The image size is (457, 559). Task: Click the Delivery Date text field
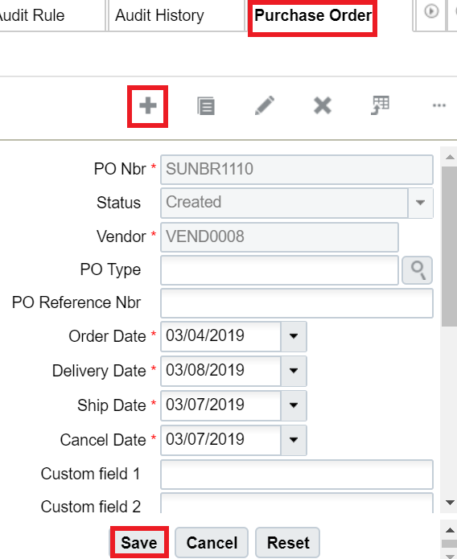(x=220, y=371)
